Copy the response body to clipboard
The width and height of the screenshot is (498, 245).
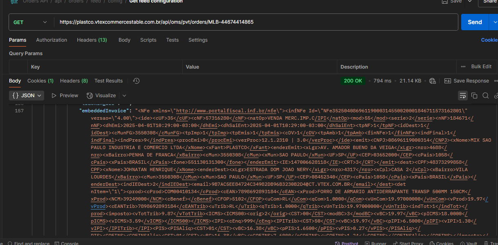474,96
